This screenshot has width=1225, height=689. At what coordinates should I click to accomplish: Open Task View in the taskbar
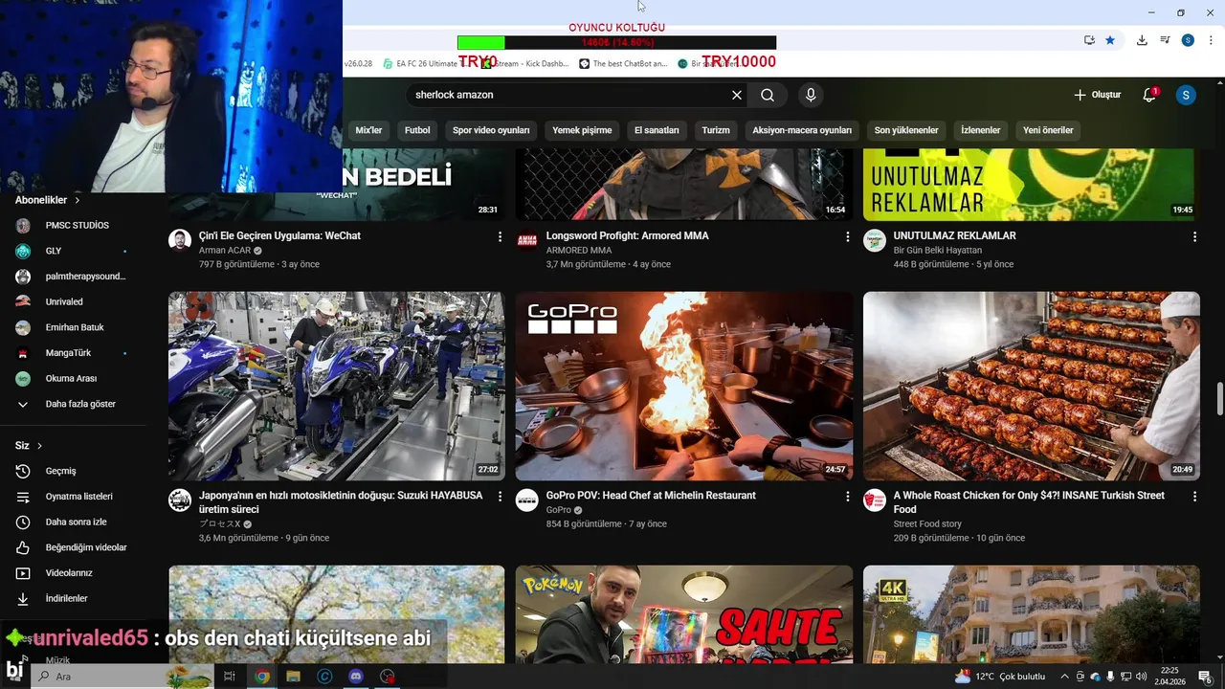pyautogui.click(x=230, y=677)
